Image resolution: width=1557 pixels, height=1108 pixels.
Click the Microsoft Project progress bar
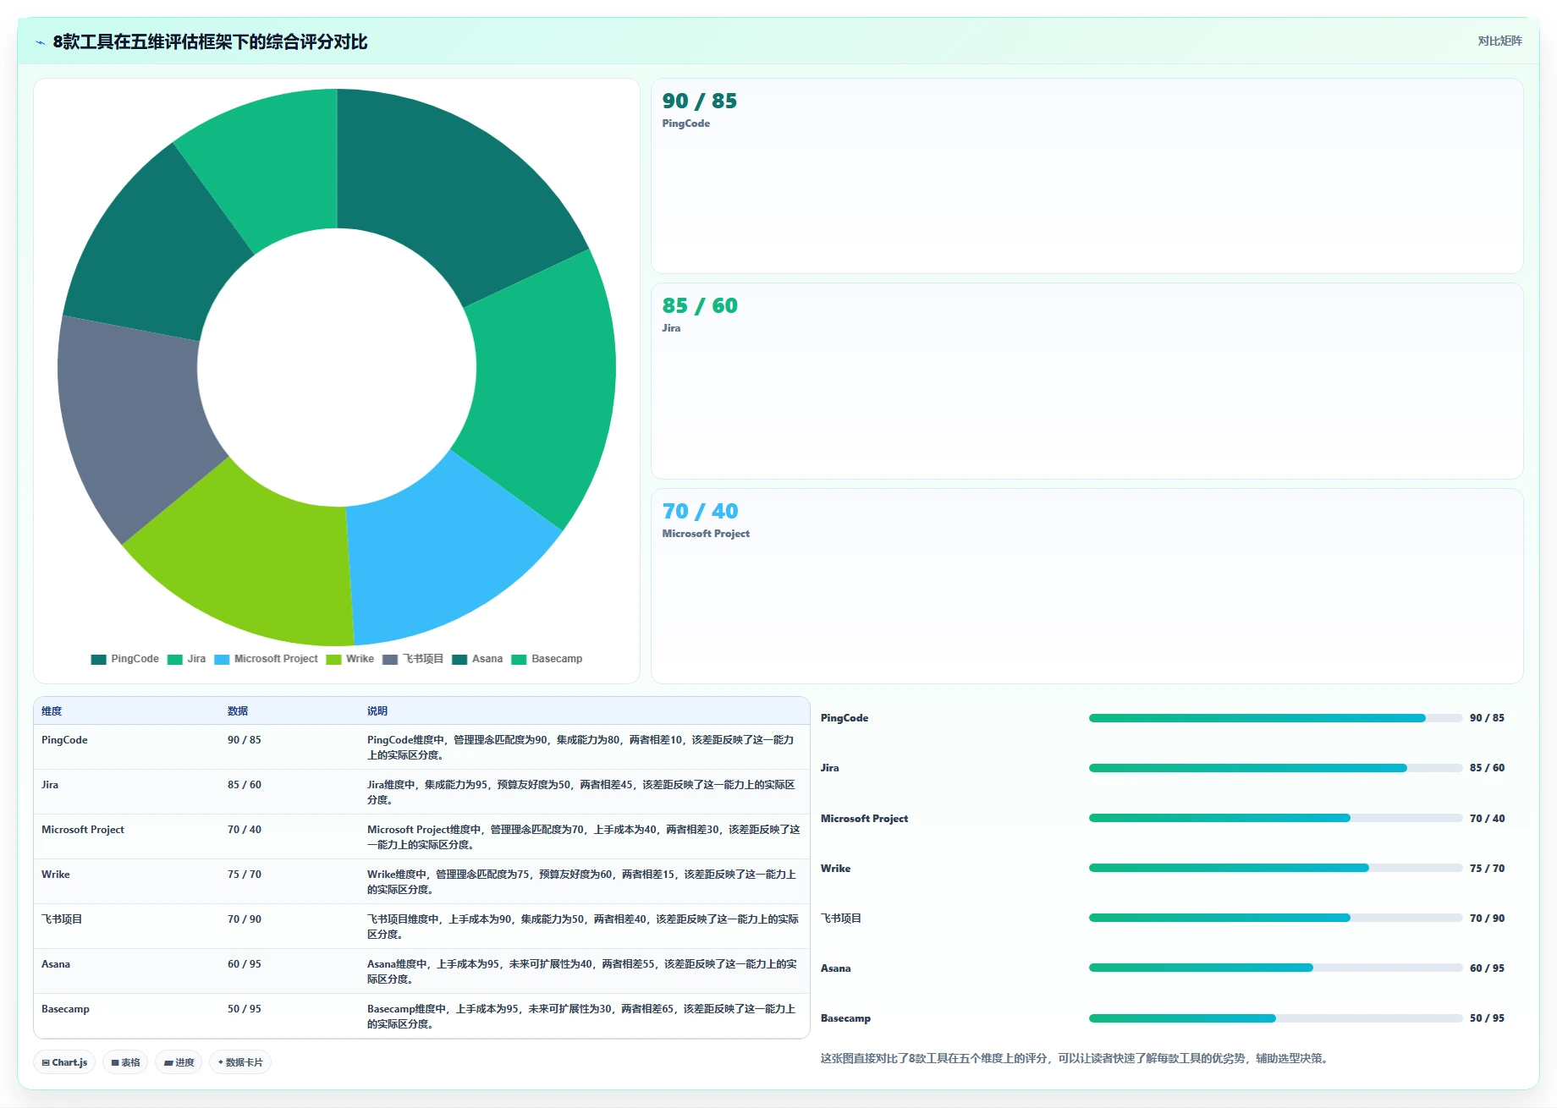(x=1275, y=818)
